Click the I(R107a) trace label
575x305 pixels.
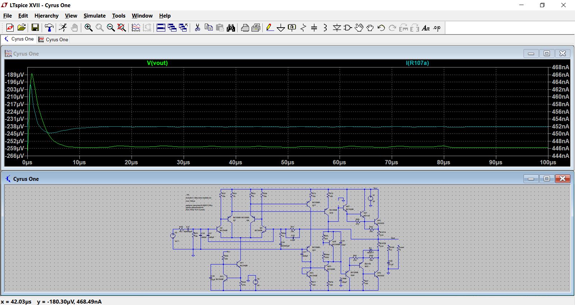click(417, 63)
